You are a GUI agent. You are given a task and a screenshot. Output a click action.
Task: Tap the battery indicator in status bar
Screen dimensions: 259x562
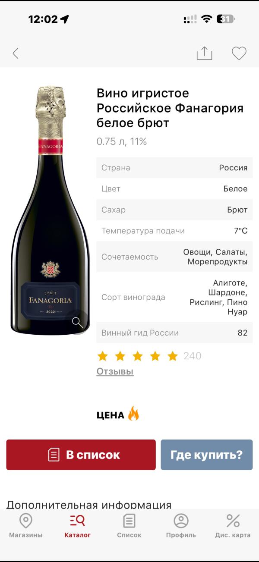pos(226,19)
